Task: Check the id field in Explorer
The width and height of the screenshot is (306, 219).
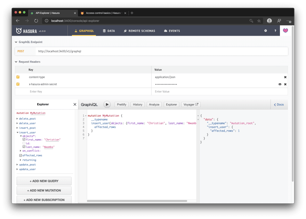Action: pyautogui.click(x=24, y=143)
